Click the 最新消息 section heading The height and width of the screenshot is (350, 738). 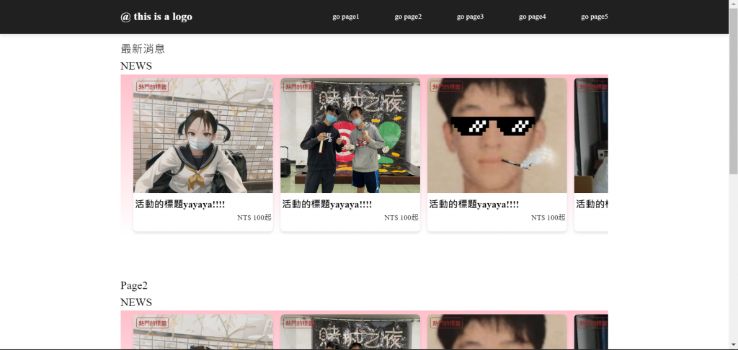(143, 49)
